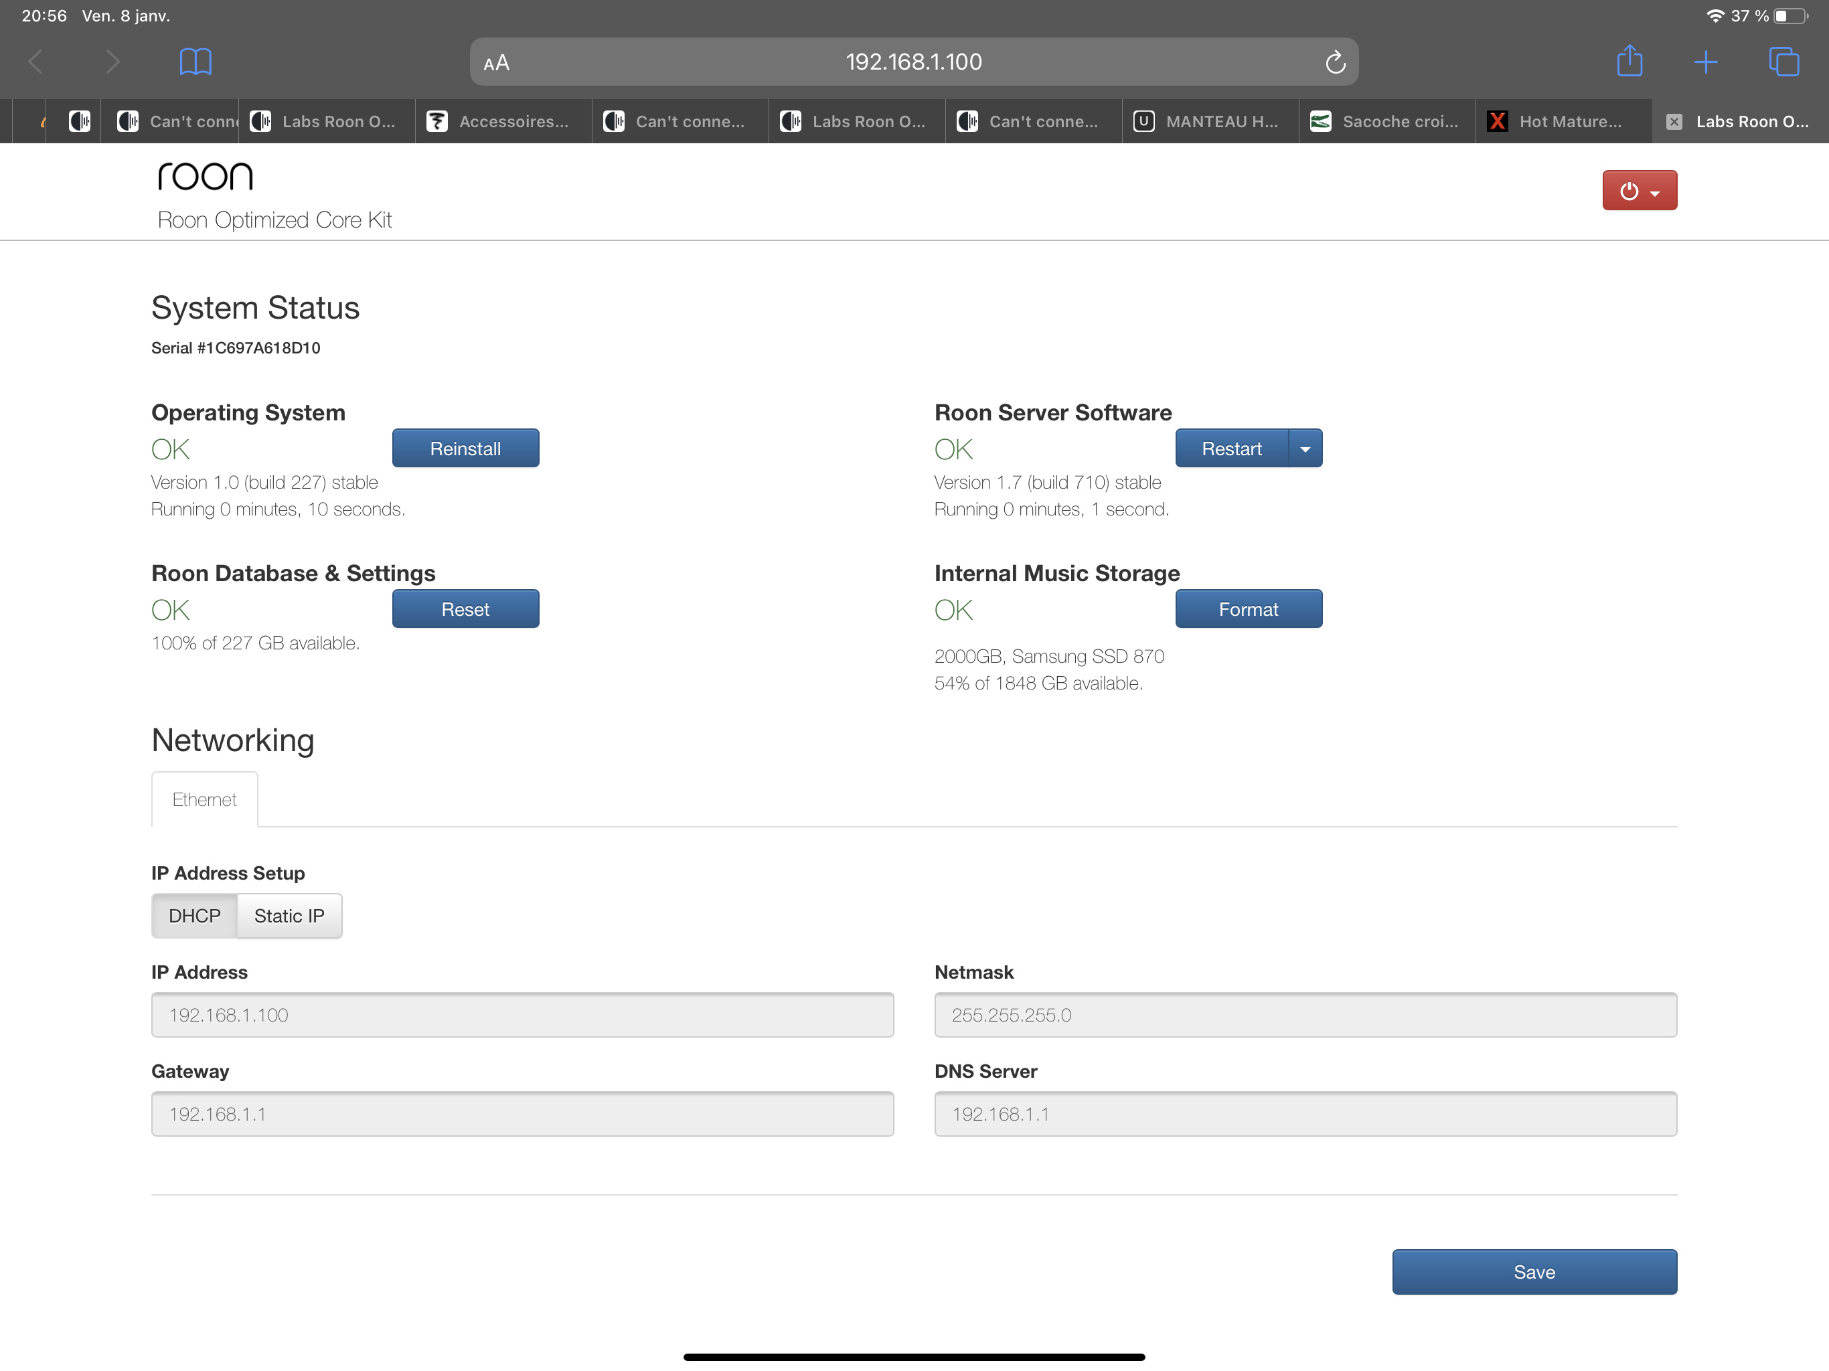The width and height of the screenshot is (1829, 1371).
Task: Select the Labs Roon O... tab left of Accessoires
Action: click(x=327, y=122)
